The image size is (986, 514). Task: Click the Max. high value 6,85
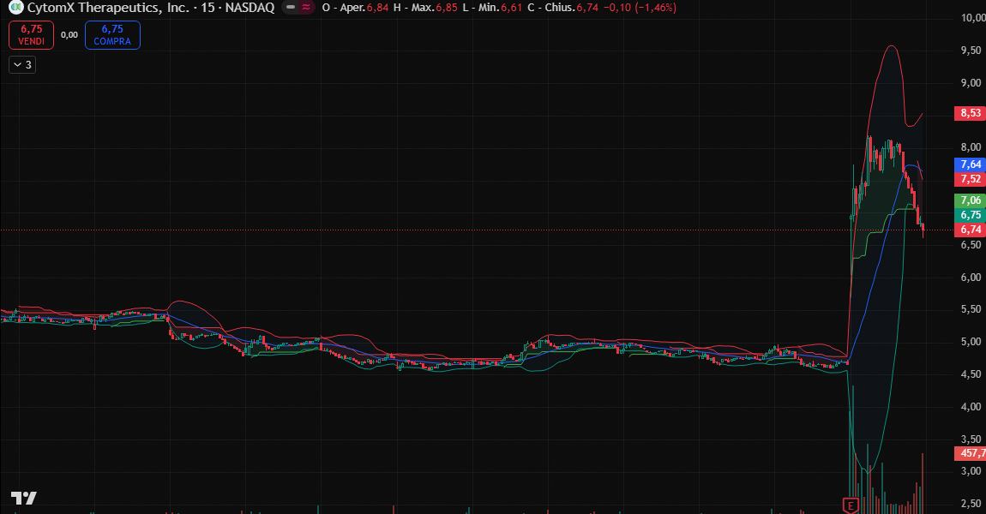(x=447, y=8)
